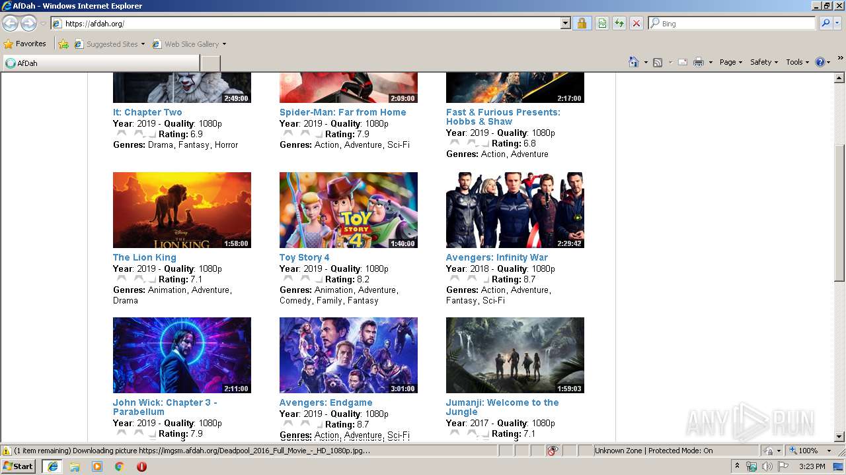Click the Compatibility View icon

[602, 24]
